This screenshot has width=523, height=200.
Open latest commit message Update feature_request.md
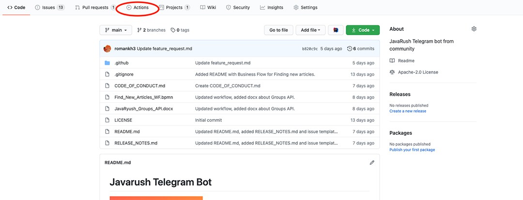[x=165, y=49]
